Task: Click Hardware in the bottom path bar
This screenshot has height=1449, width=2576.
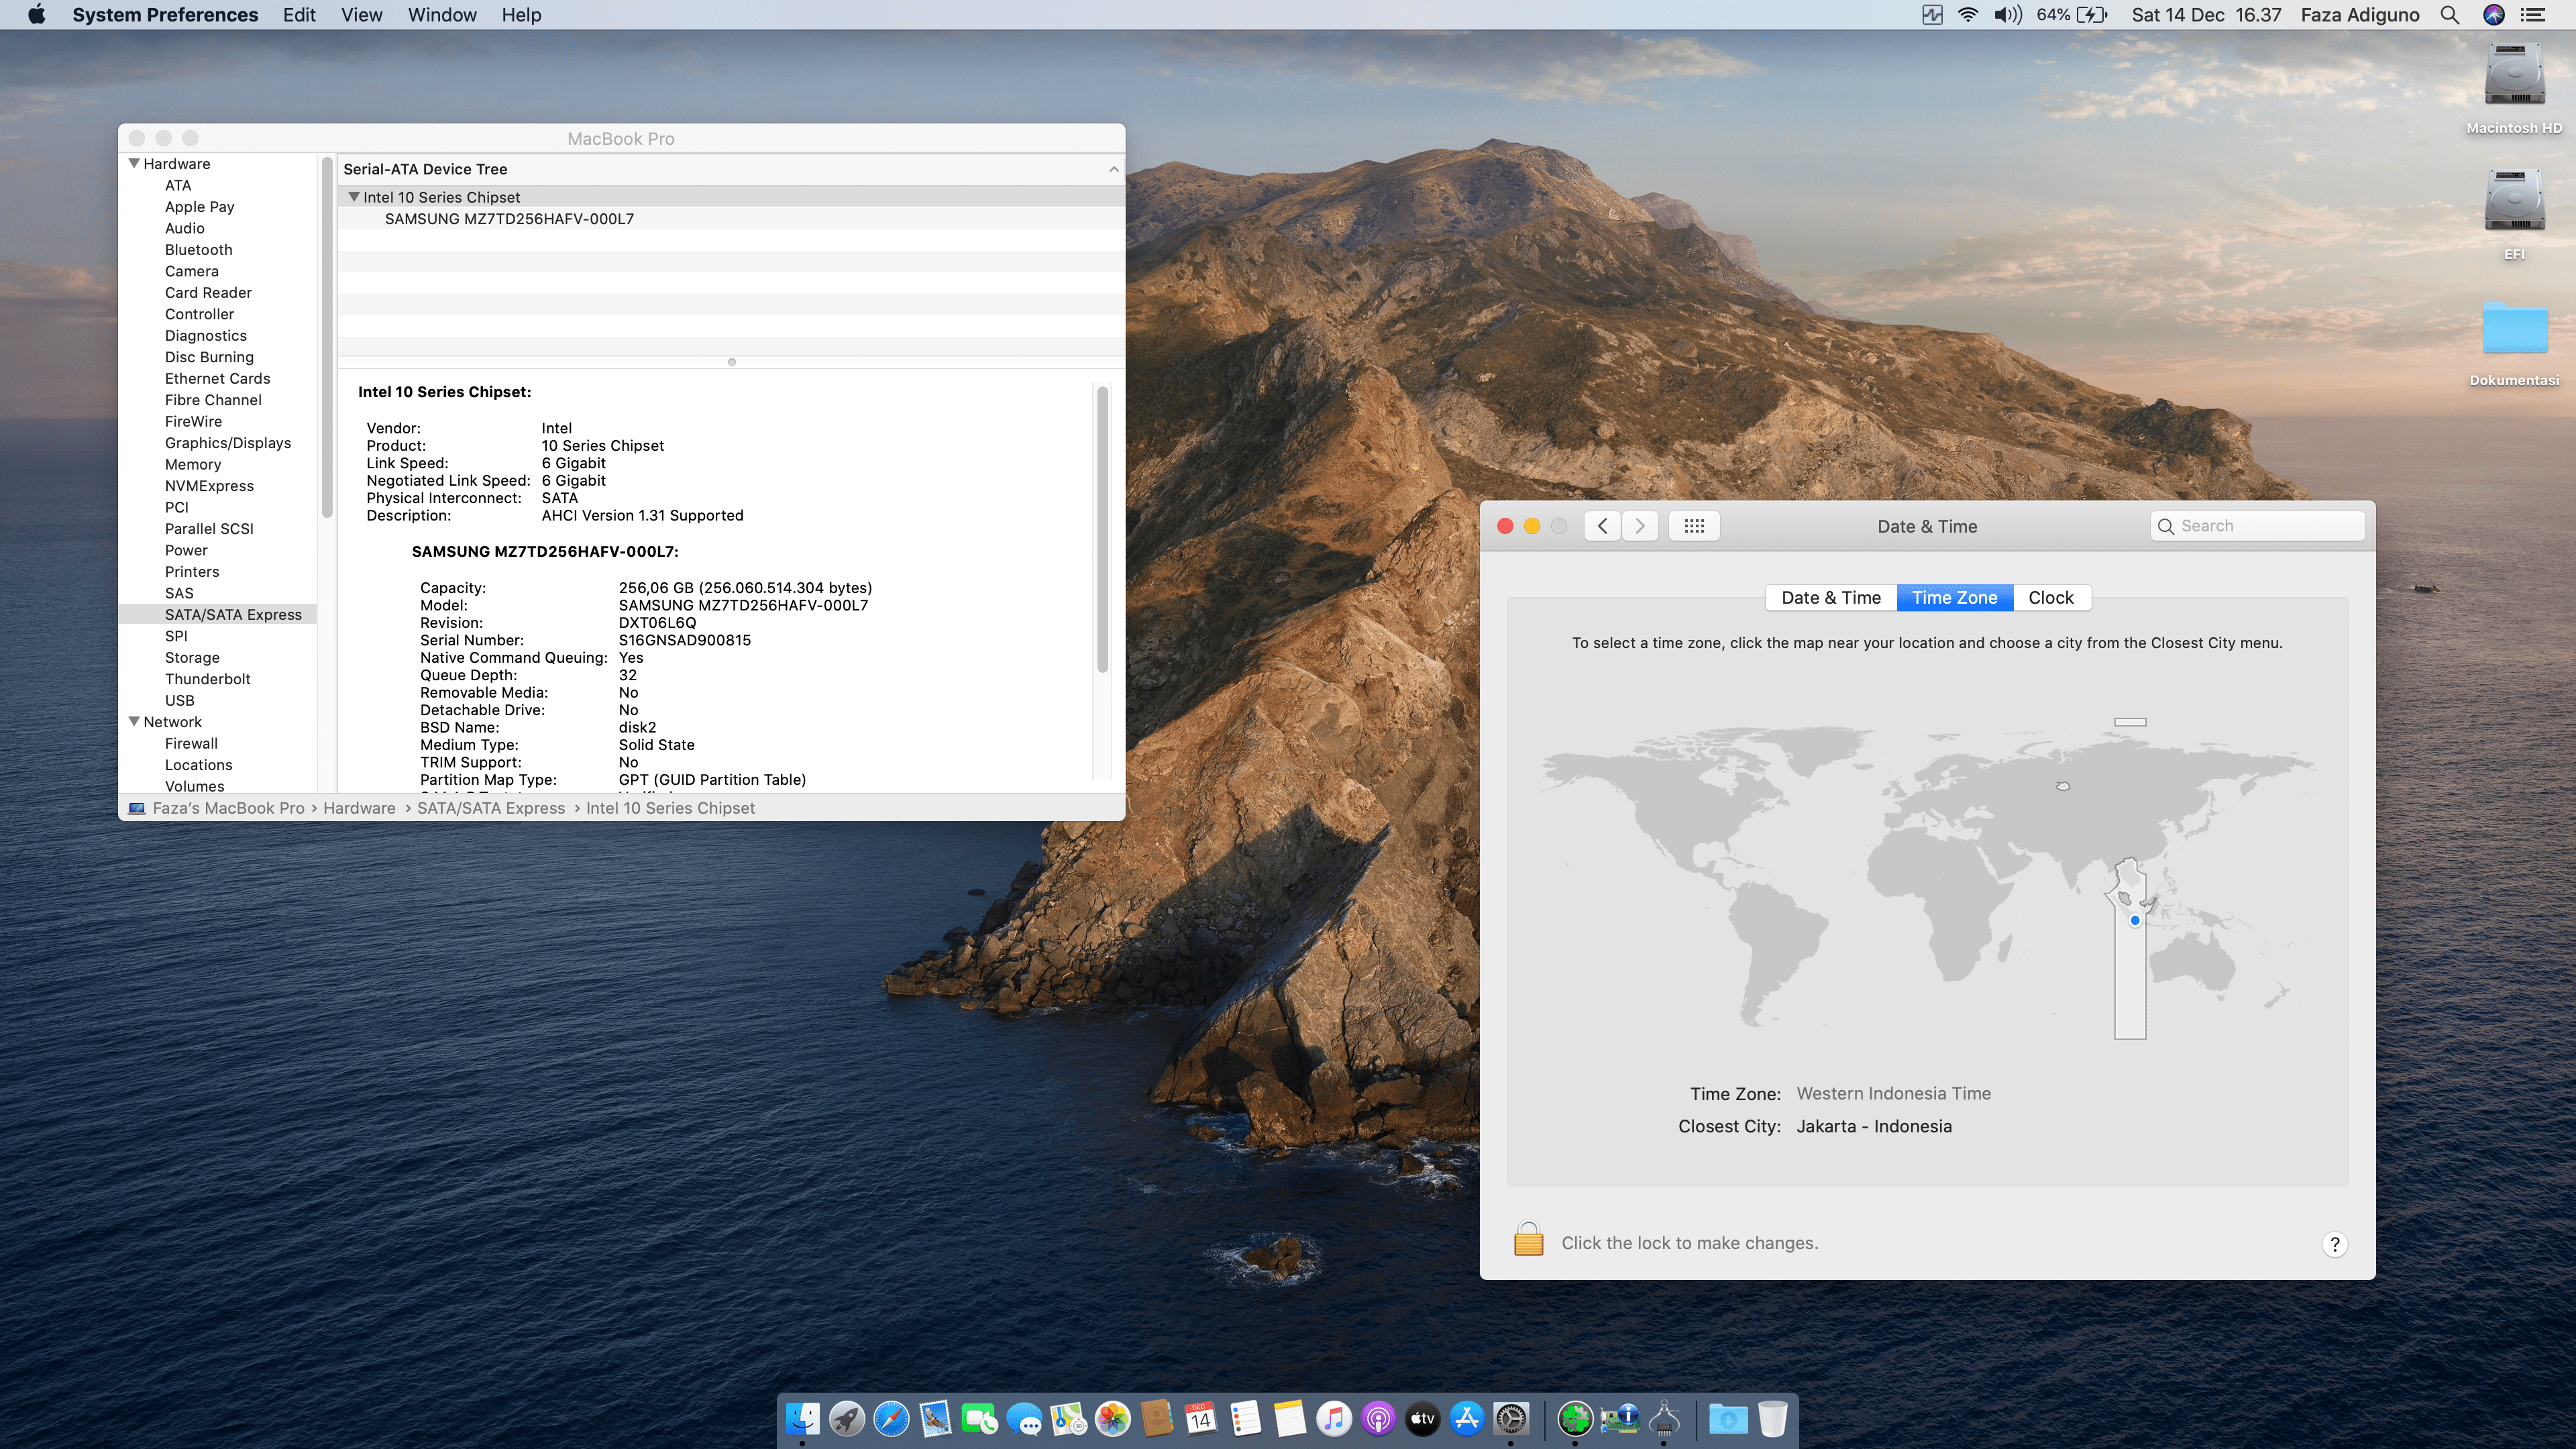Action: [x=359, y=808]
